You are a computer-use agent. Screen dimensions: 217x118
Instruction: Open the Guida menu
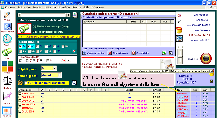86,8
